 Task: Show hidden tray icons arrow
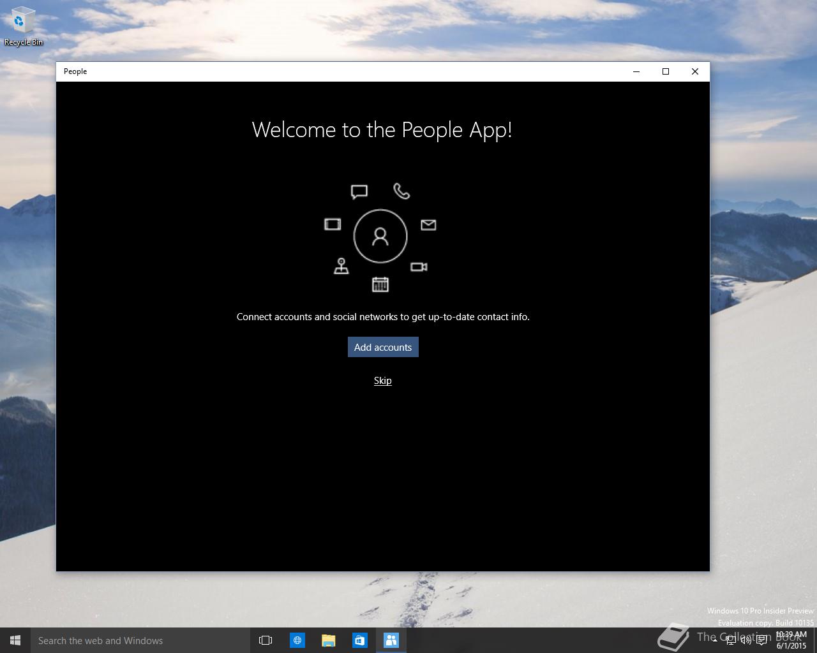715,640
